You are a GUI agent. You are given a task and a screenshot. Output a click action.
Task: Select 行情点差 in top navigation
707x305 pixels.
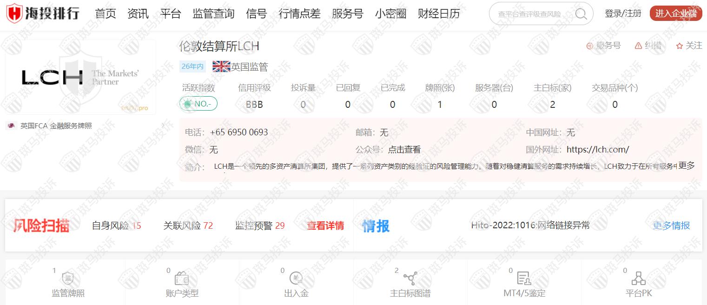(299, 14)
